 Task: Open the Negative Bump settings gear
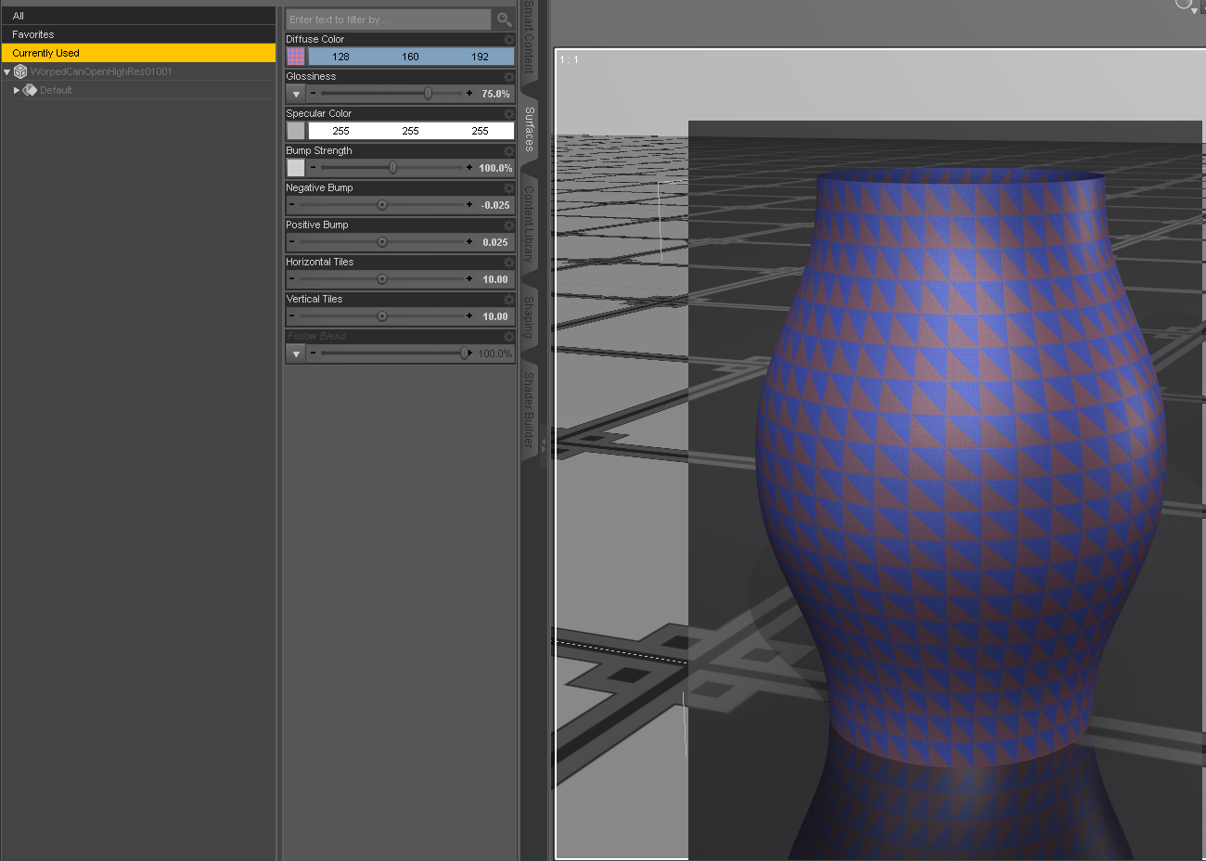click(x=508, y=188)
